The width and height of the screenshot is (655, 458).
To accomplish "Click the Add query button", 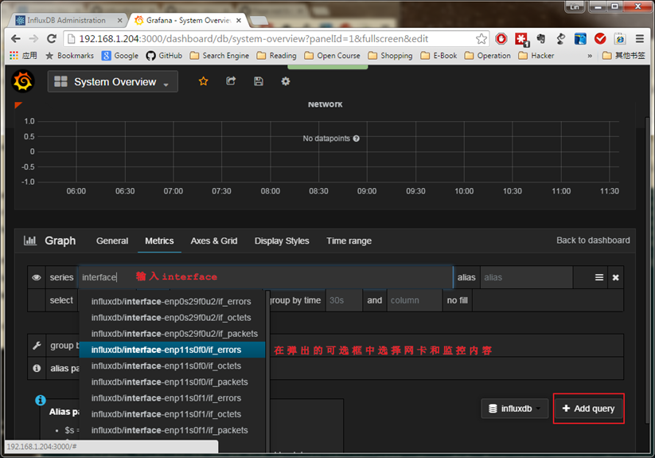I will coord(588,409).
